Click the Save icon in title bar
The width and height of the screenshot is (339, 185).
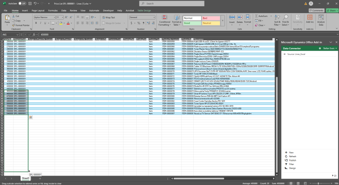[x=30, y=3]
